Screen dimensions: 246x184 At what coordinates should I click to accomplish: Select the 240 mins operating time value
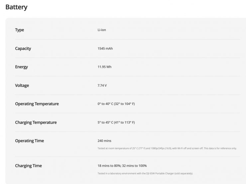104,141
